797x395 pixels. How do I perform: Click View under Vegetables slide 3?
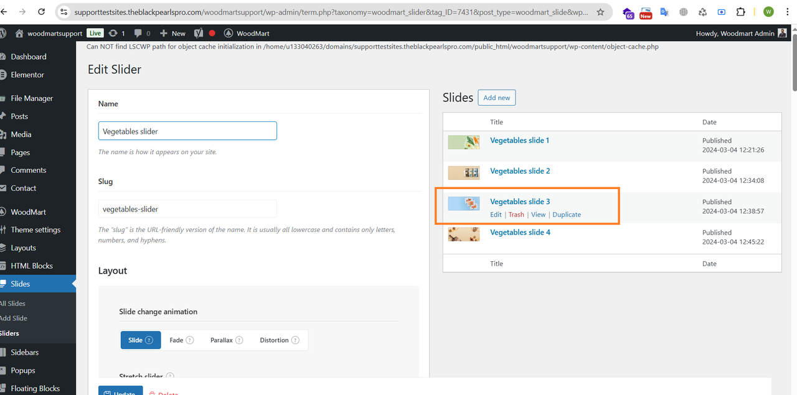click(x=538, y=215)
